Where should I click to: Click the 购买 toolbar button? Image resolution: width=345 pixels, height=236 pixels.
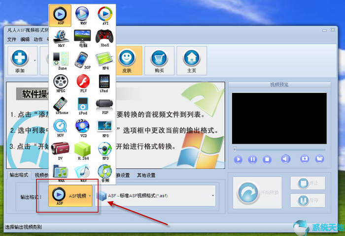(x=160, y=61)
